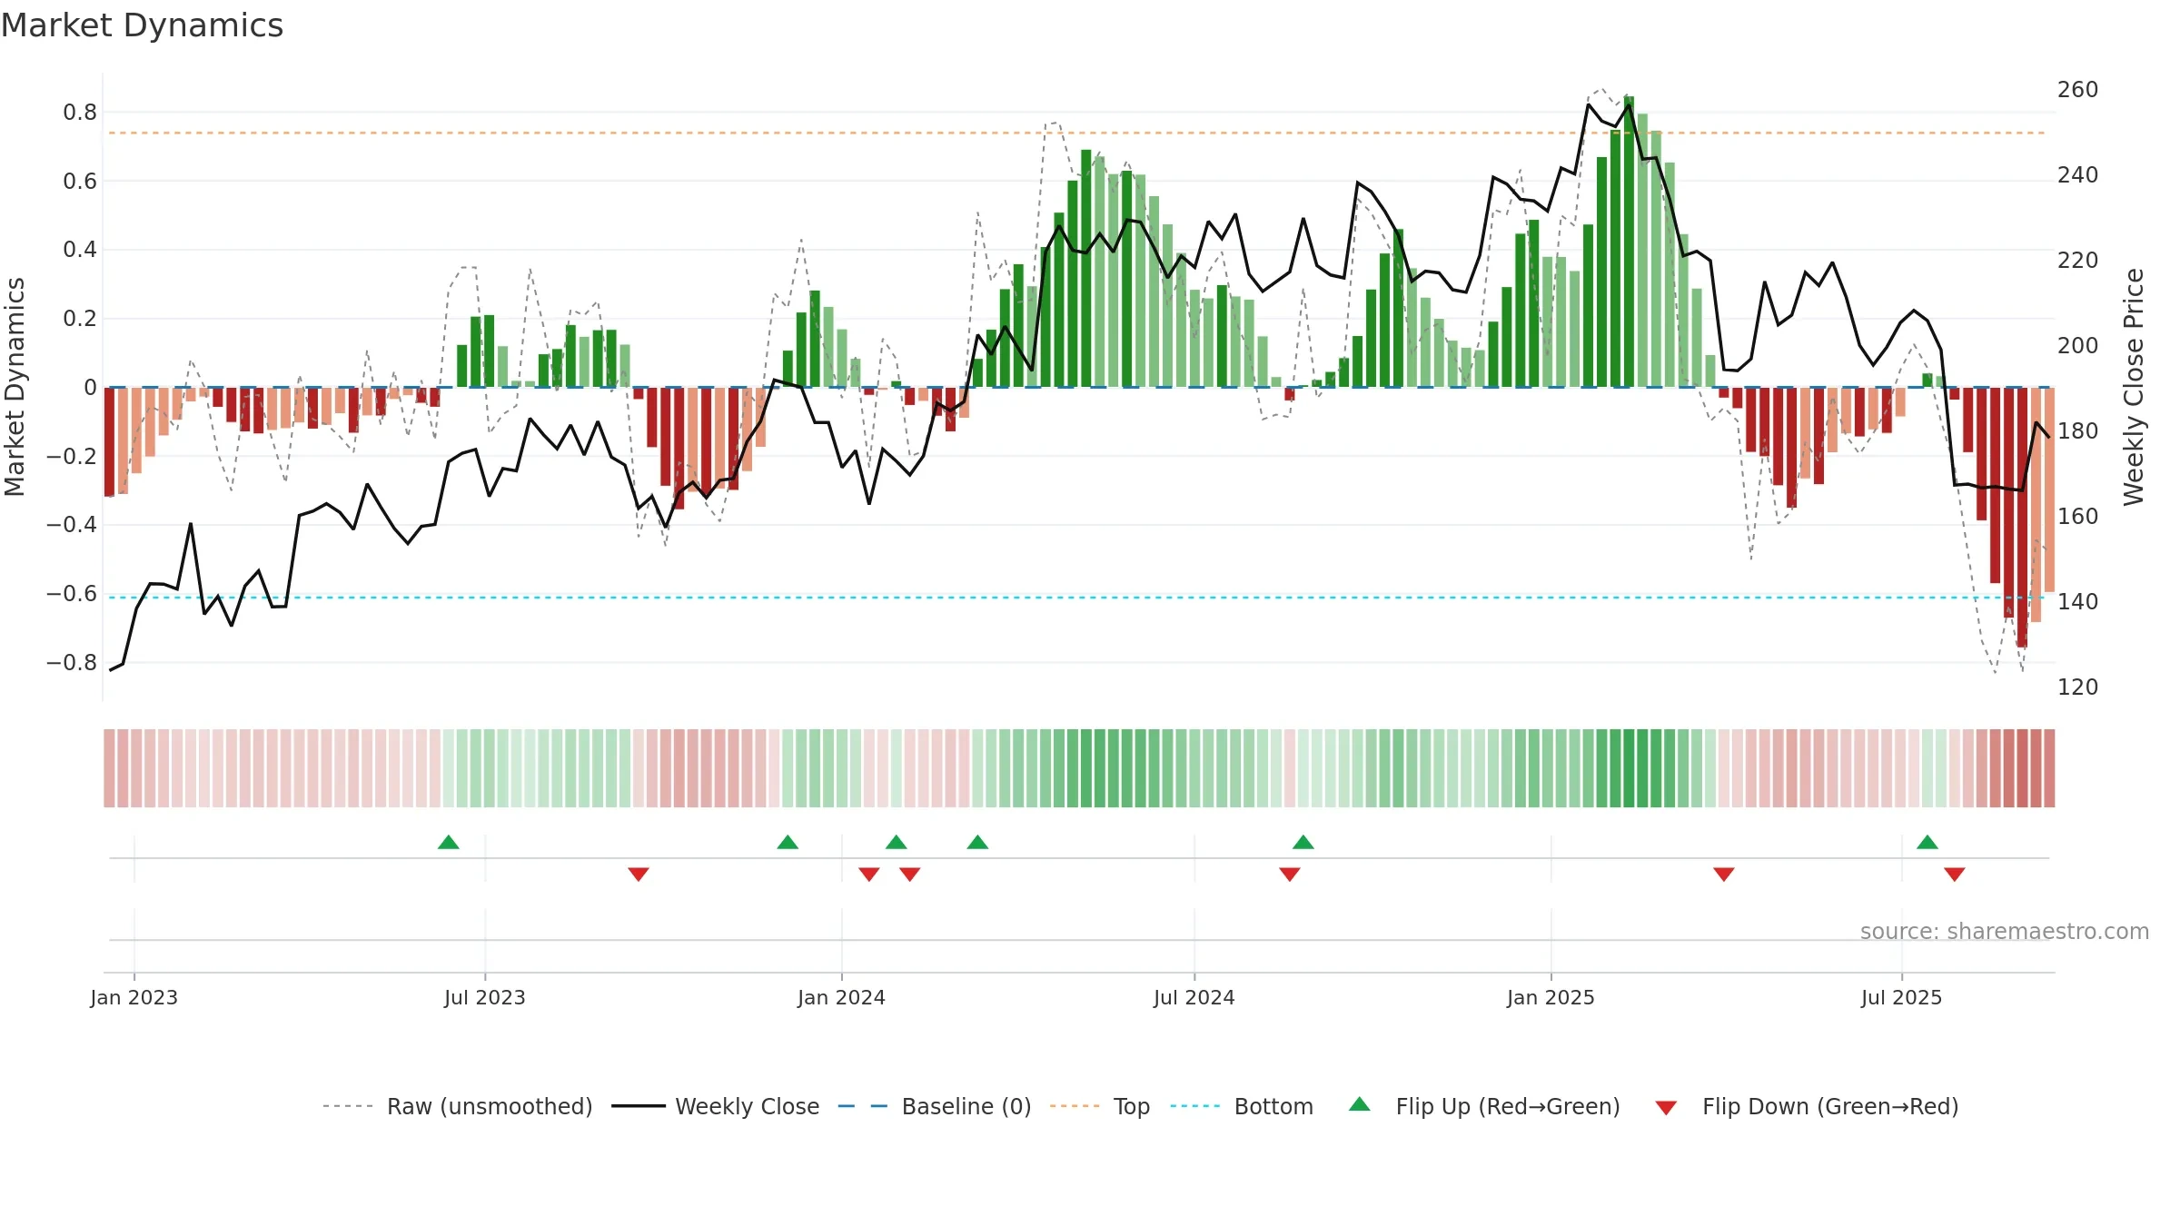Viewport: 2180px width, 1226px height.
Task: Click the 260 price axis tick
Action: (x=2078, y=89)
